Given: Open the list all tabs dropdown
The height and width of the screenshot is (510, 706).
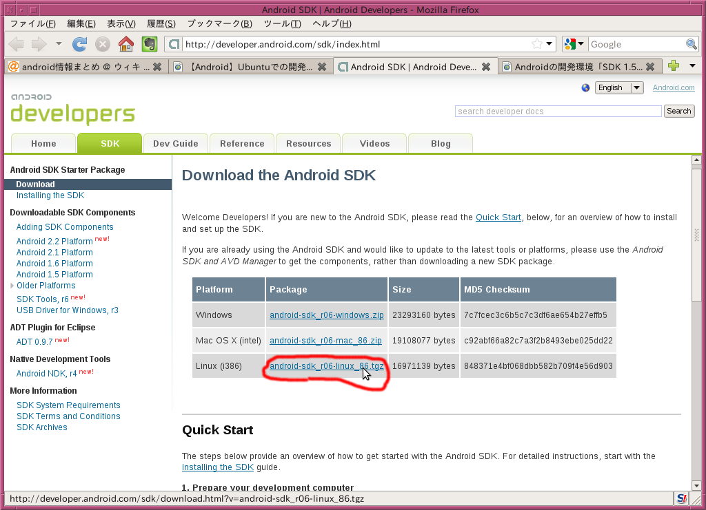Looking at the screenshot, I should [x=692, y=66].
